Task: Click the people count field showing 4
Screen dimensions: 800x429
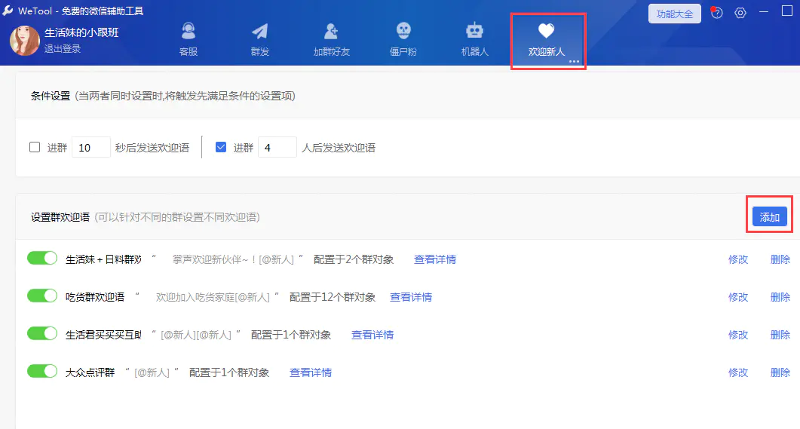Action: (x=277, y=148)
